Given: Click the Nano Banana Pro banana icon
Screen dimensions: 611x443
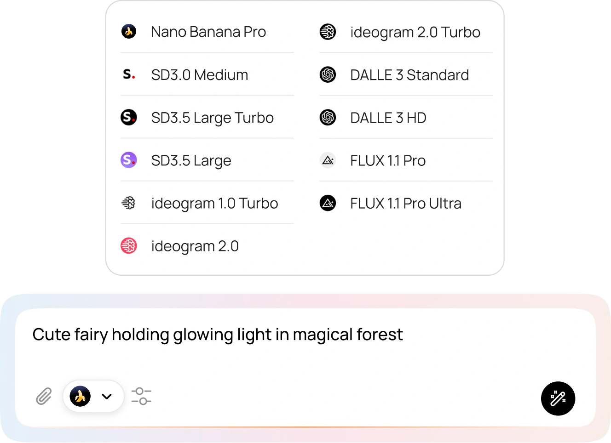Looking at the screenshot, I should [129, 32].
